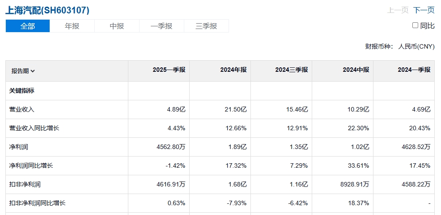Click the 报告期 sort chevron icon
Screen dimensions: 441x215
click(33, 71)
